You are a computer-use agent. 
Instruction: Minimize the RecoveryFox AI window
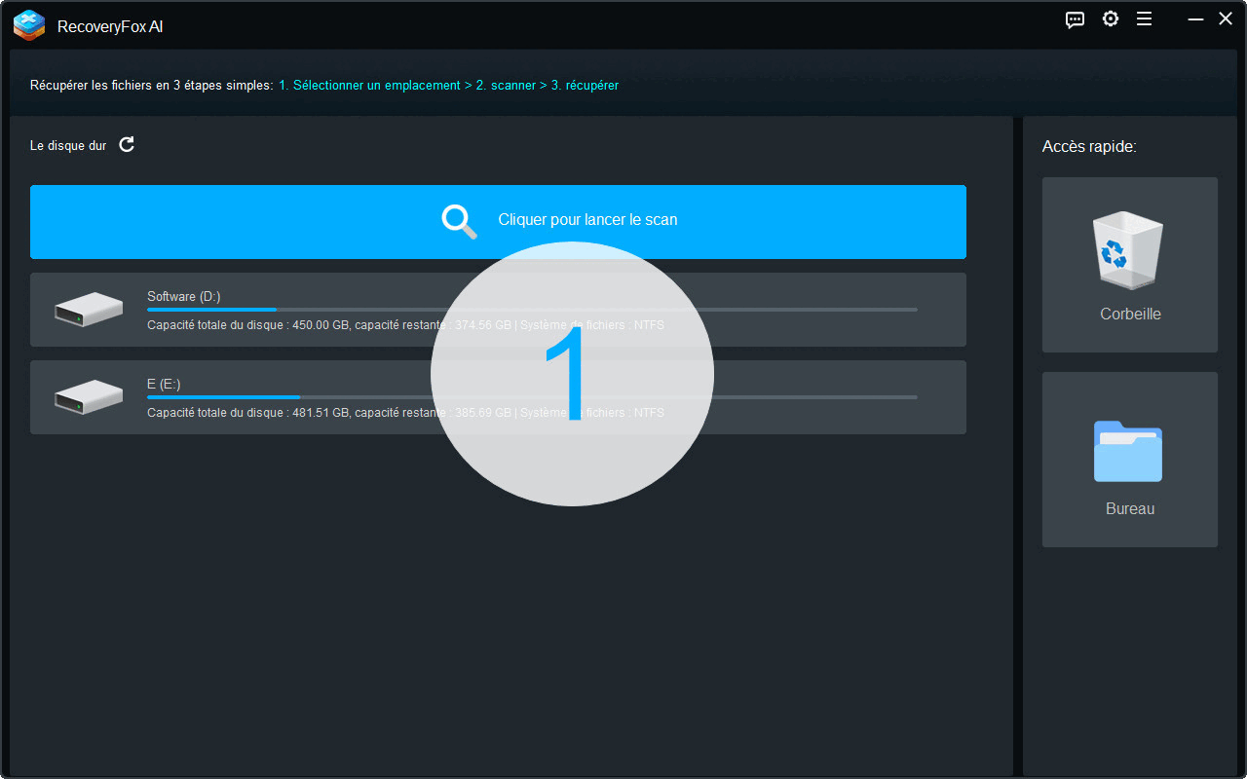[1193, 19]
